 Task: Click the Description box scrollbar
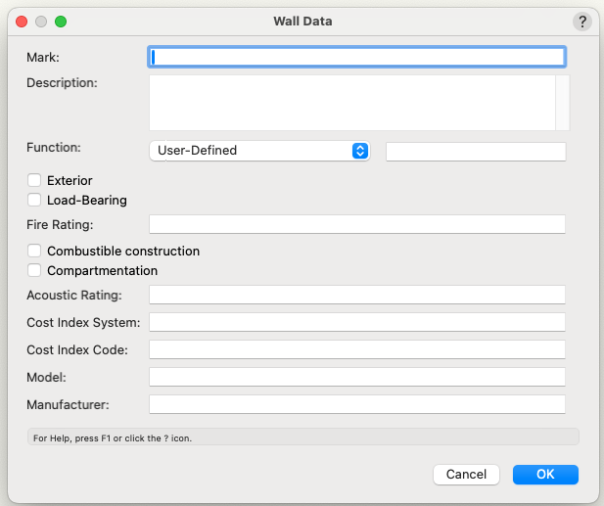pyautogui.click(x=562, y=103)
